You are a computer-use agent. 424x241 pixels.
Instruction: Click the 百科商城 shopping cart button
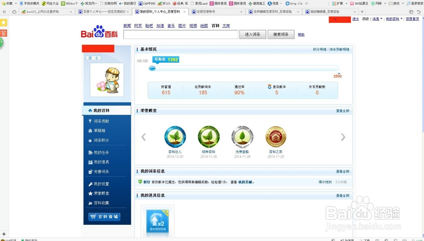[104, 217]
